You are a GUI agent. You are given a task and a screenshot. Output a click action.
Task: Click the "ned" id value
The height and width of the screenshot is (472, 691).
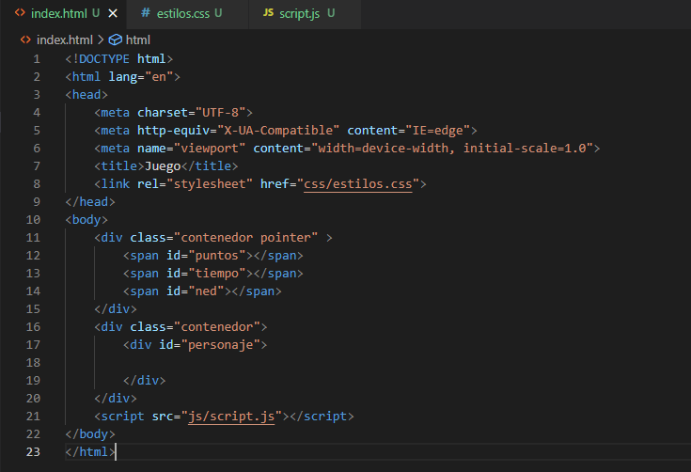click(x=206, y=291)
